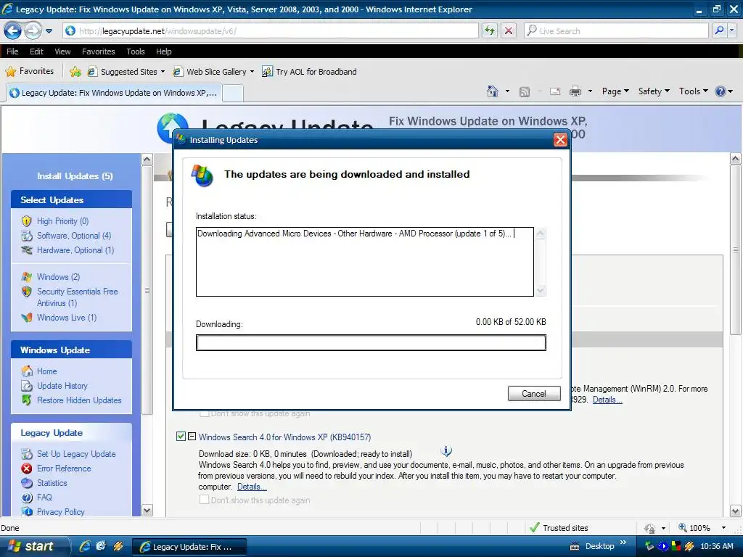Click the Refresh page icon
Viewport: 743px width, 557px height.
click(490, 30)
